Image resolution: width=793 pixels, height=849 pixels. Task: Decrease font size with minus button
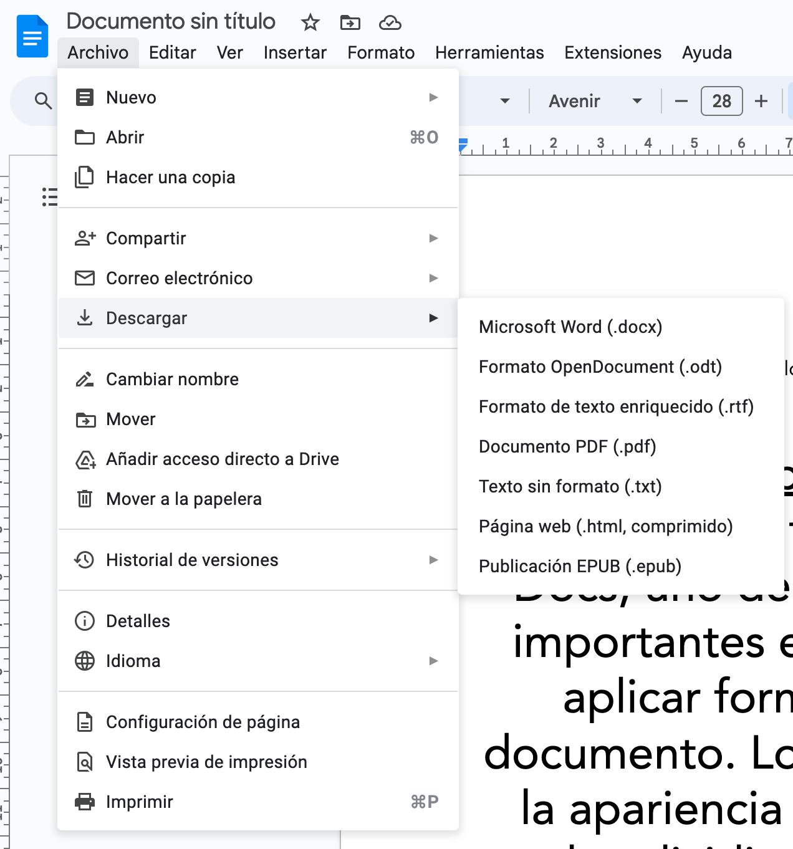pos(681,101)
